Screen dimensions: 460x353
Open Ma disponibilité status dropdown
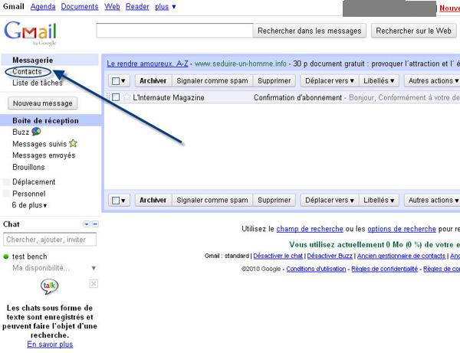[x=94, y=268]
